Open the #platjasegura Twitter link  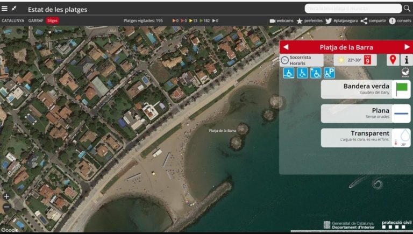click(x=340, y=20)
